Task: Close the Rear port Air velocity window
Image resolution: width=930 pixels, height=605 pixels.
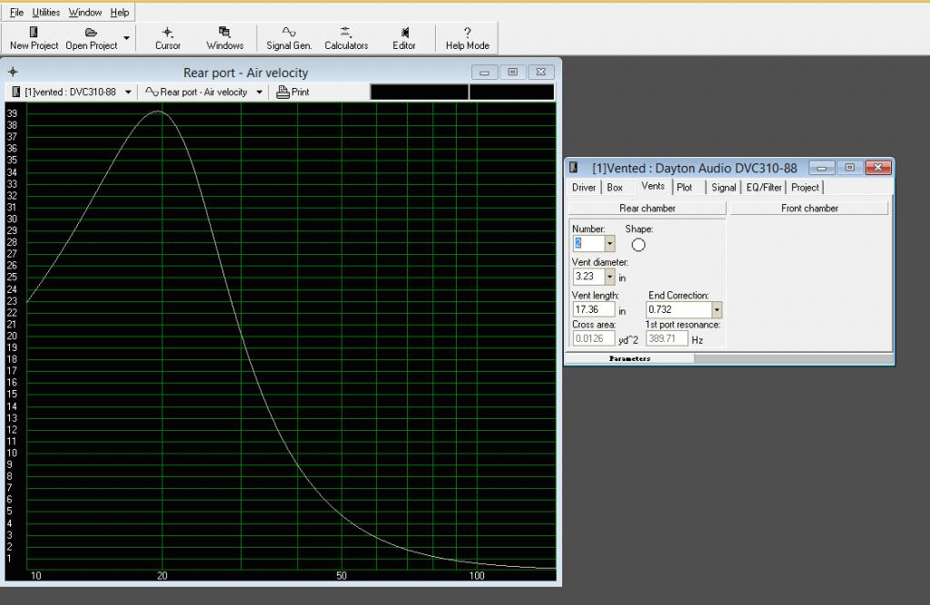Action: coord(541,73)
